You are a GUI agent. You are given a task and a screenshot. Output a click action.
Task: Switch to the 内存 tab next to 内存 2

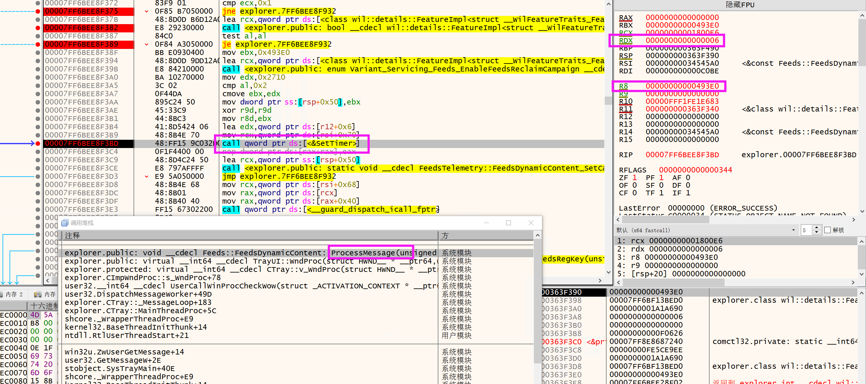[45, 294]
